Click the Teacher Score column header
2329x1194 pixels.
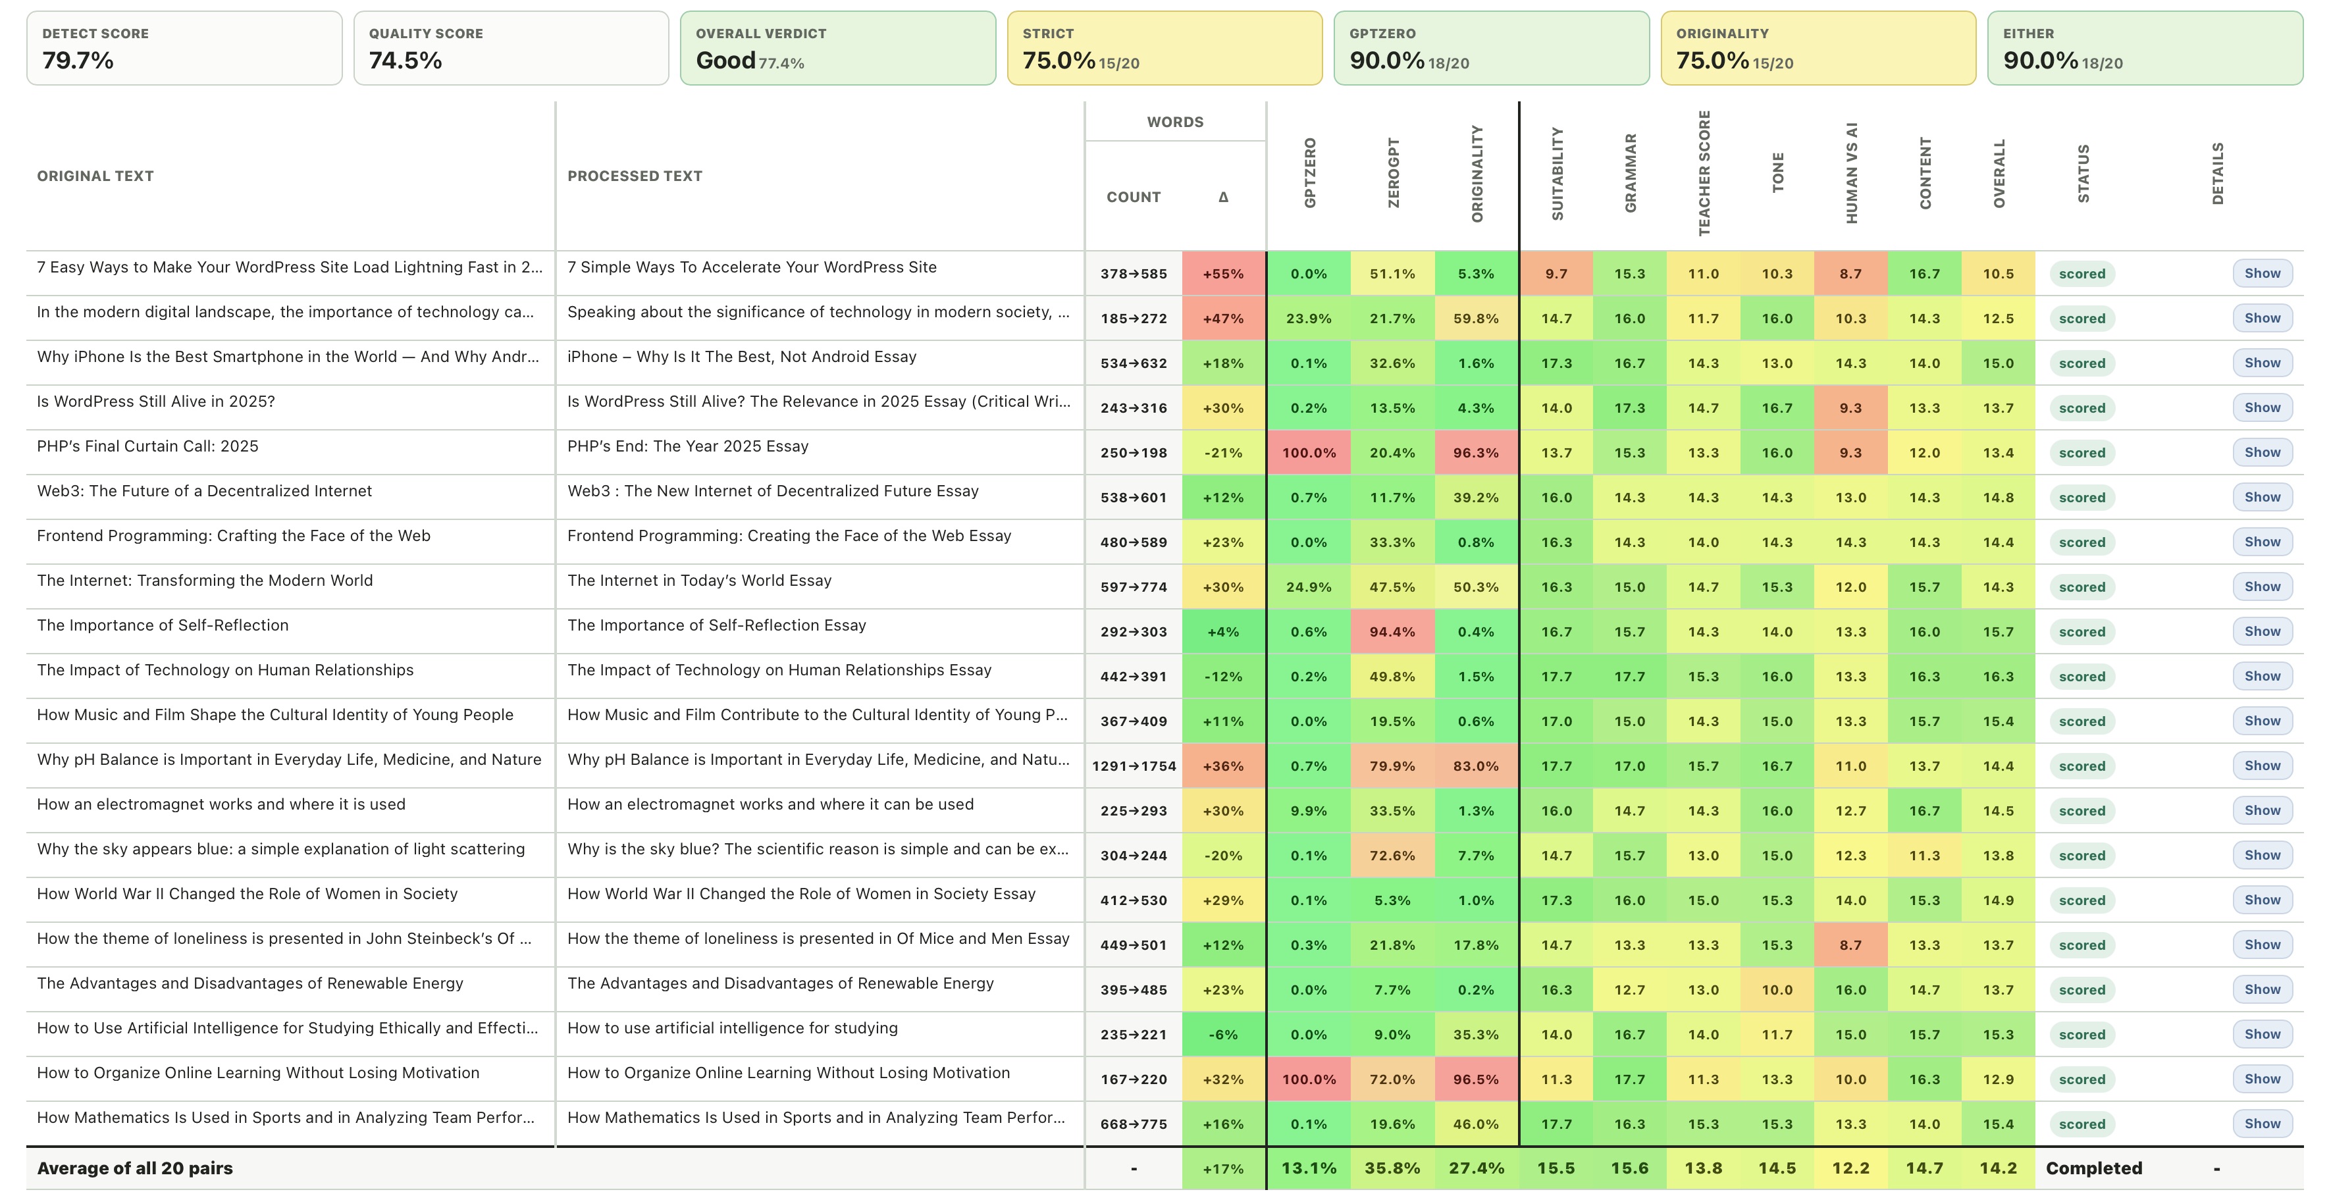click(1704, 174)
